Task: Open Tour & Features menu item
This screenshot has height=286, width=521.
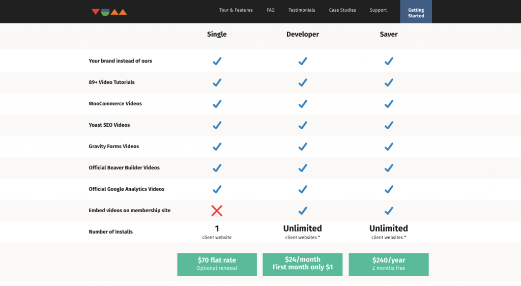Action: point(236,10)
